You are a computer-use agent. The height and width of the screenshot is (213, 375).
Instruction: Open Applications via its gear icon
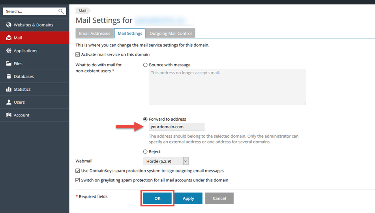tap(9, 50)
